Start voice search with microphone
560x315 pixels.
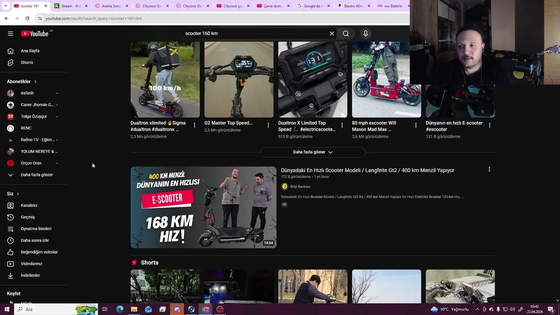(x=366, y=34)
